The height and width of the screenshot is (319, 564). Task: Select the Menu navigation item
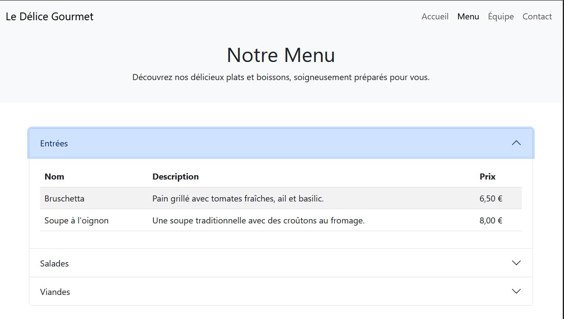468,16
